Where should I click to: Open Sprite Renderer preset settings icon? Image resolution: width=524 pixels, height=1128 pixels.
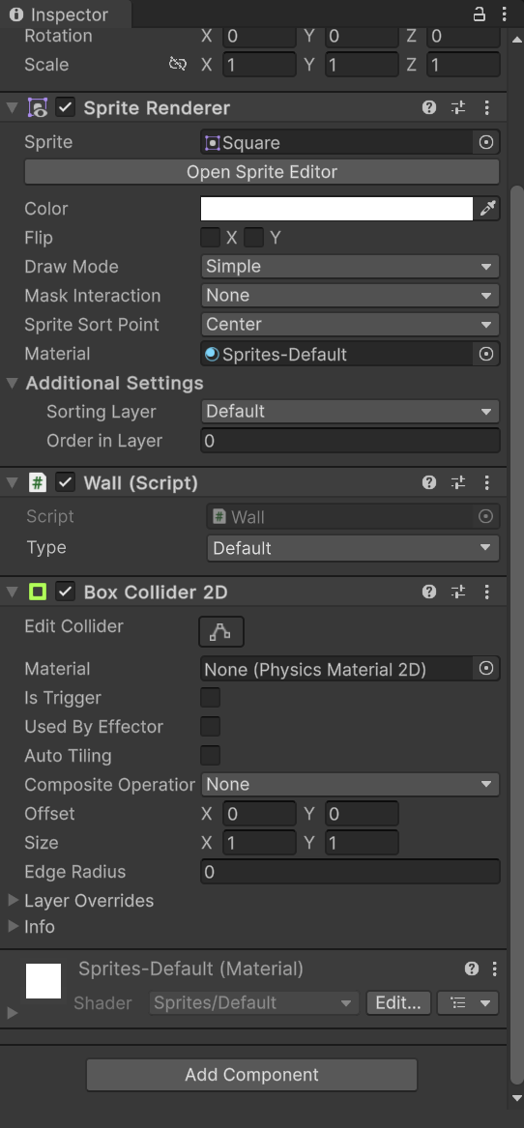(458, 108)
